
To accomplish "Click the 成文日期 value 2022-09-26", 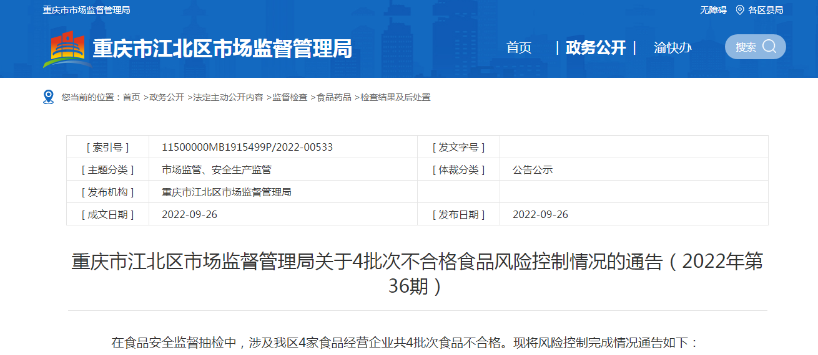I will coord(189,214).
